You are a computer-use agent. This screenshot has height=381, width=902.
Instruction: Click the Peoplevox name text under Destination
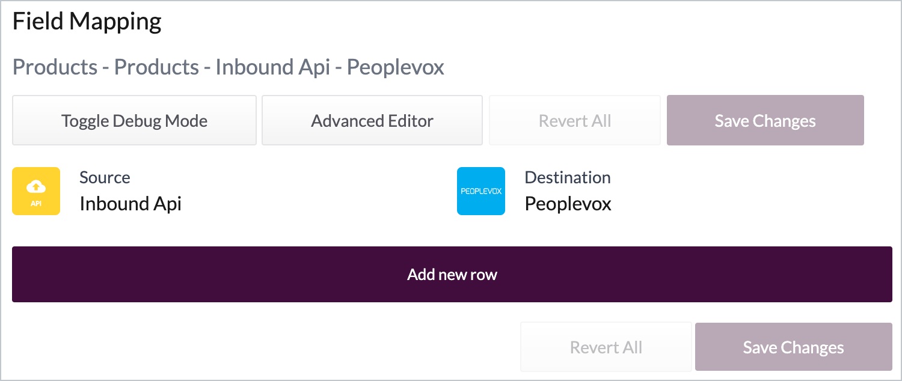[568, 204]
